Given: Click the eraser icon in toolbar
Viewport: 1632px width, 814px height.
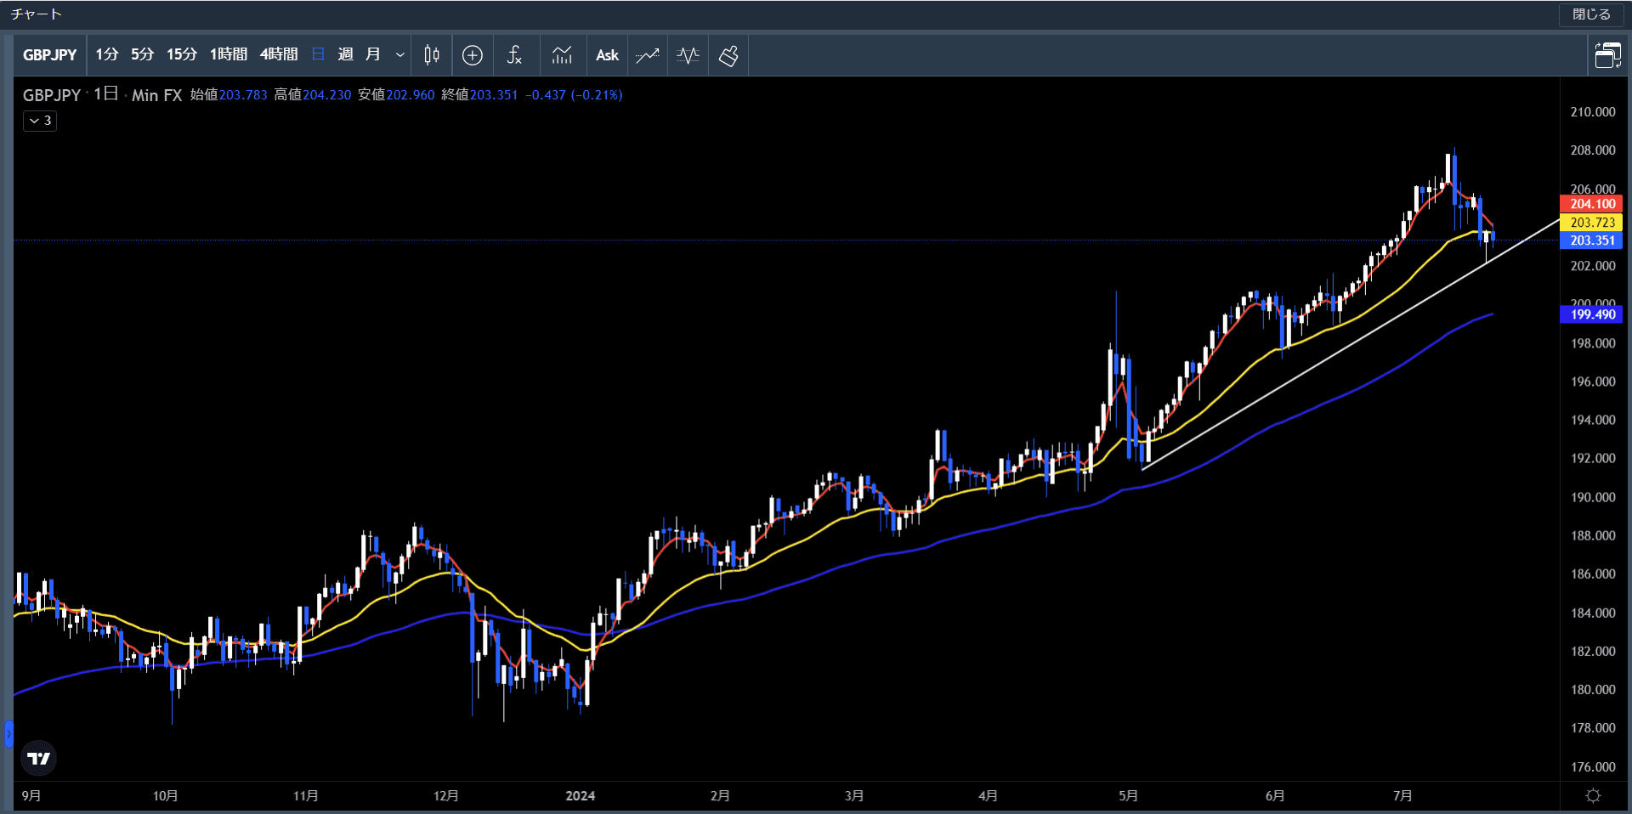Looking at the screenshot, I should [x=728, y=55].
